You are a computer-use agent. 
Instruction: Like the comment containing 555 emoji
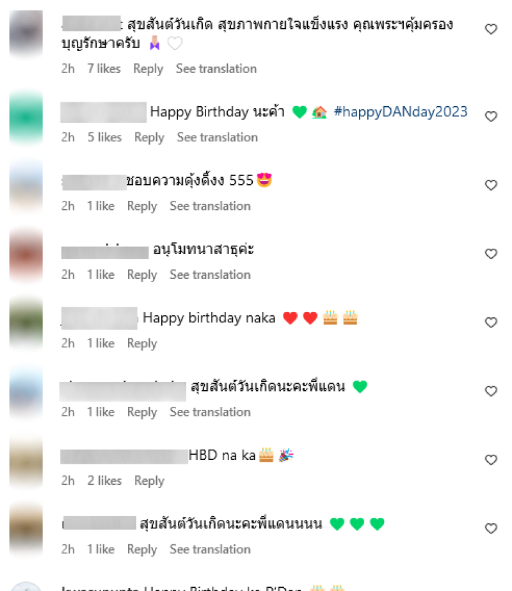pyautogui.click(x=491, y=185)
